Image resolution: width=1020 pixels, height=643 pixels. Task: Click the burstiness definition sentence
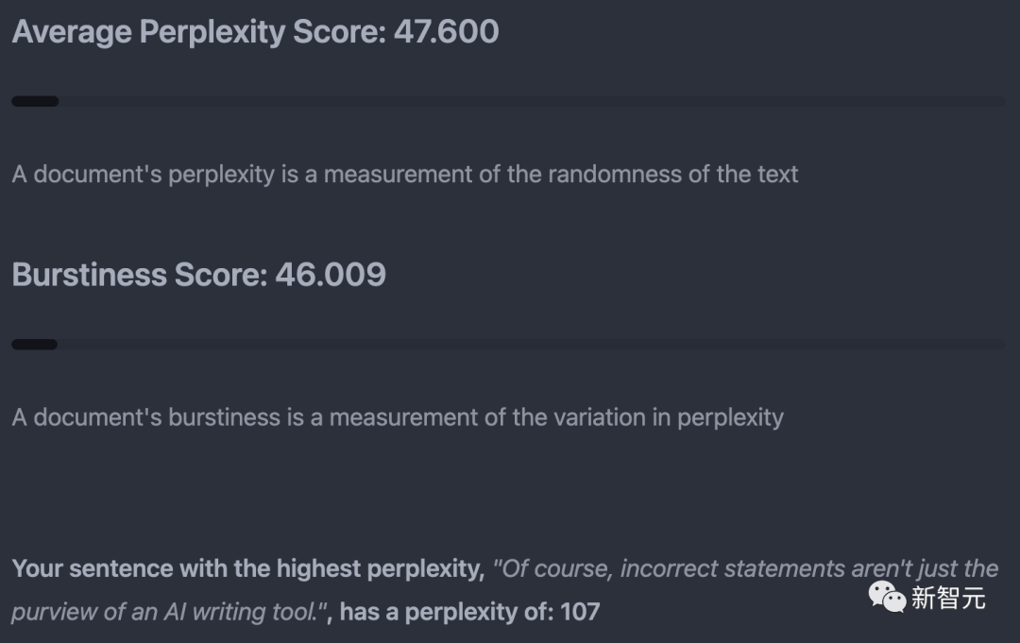tap(398, 417)
